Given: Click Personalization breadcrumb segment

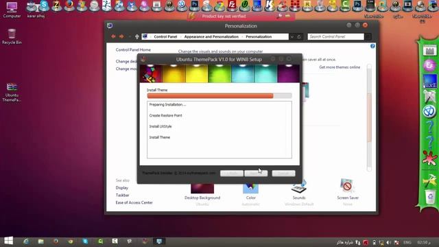Looking at the screenshot, I should pyautogui.click(x=259, y=36).
